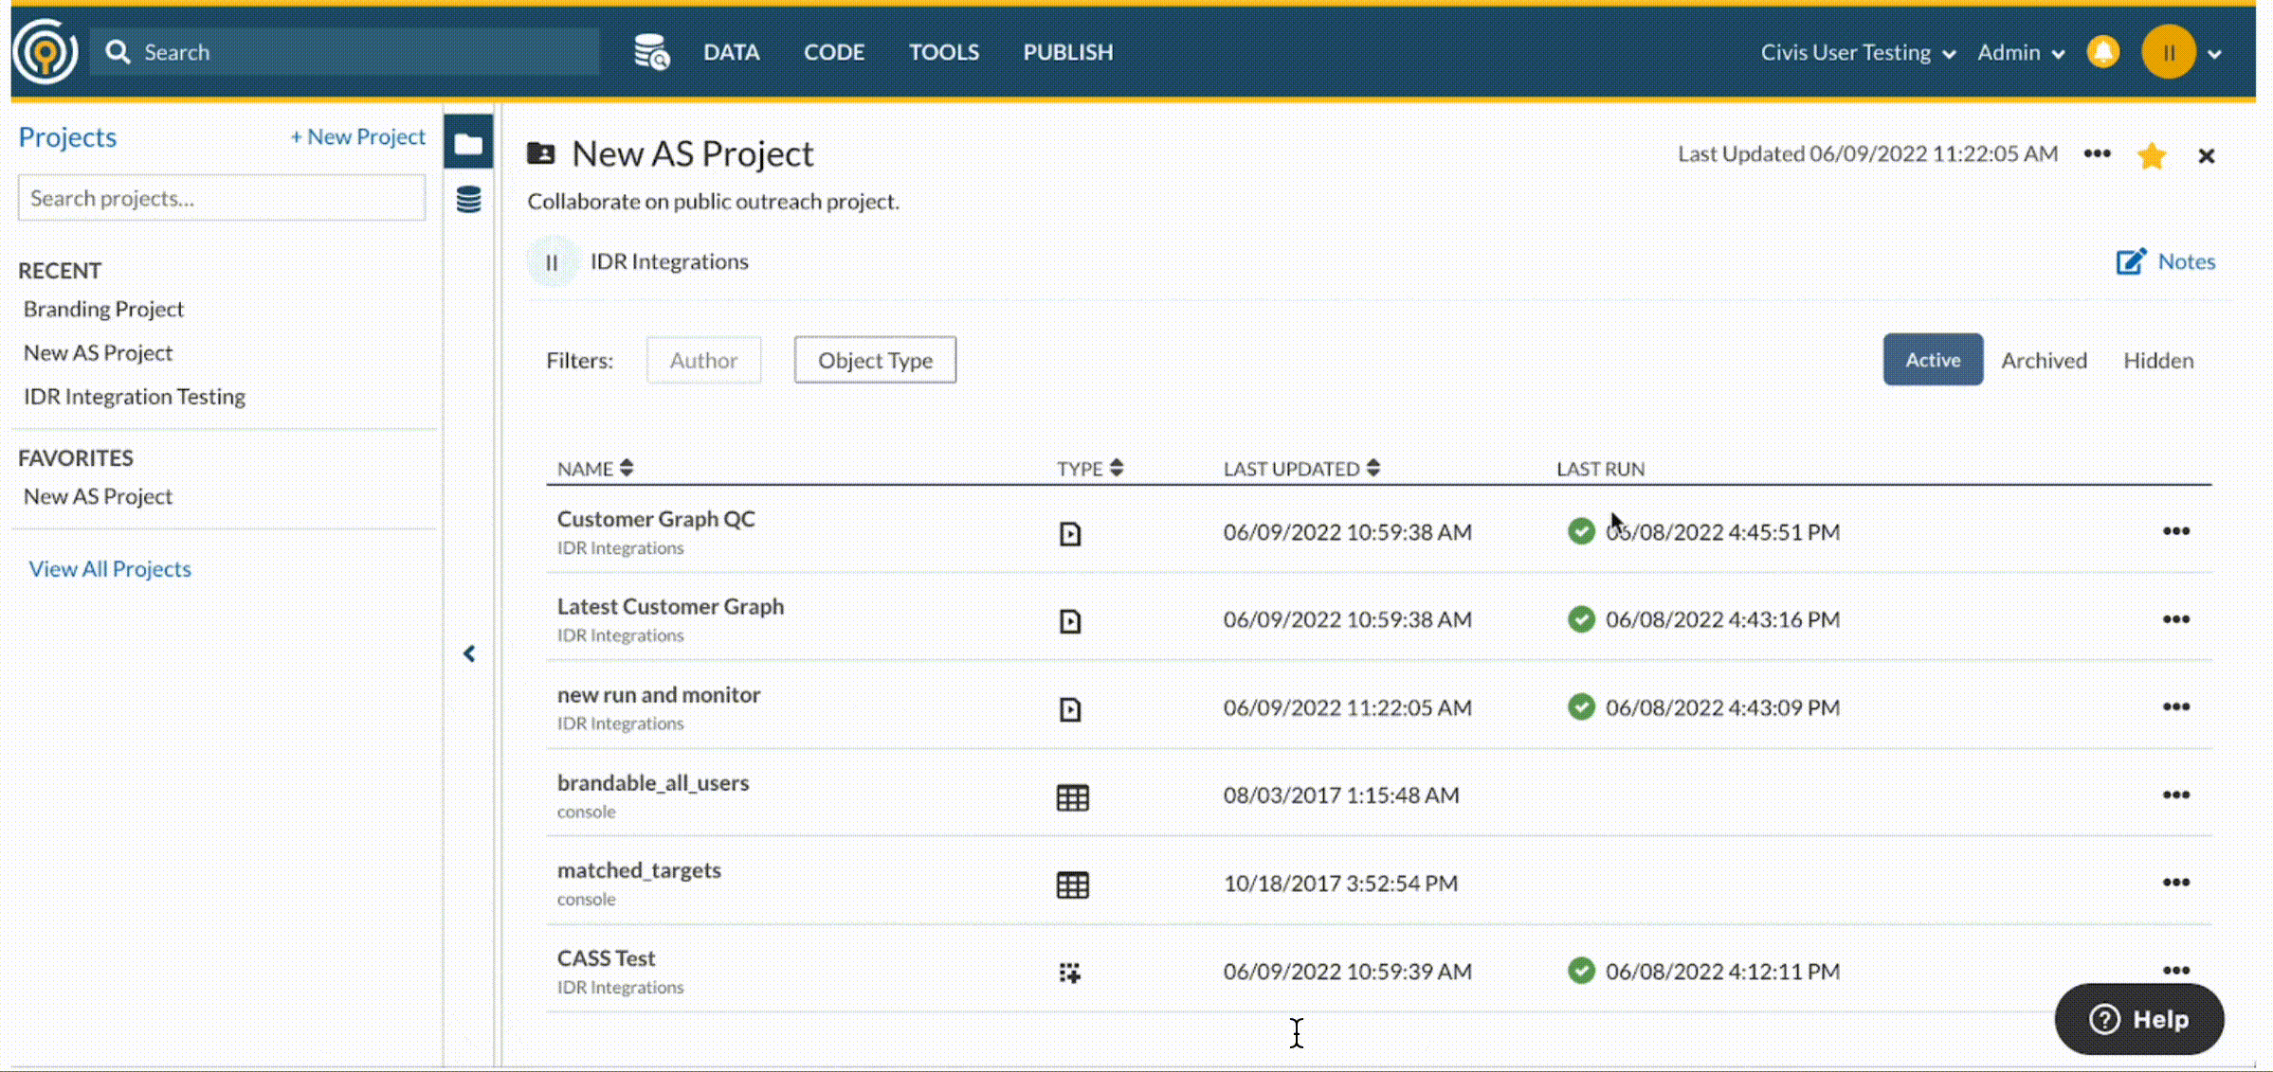Open the row menu for brandable_all_users
Image resolution: width=2273 pixels, height=1072 pixels.
pos(2176,795)
